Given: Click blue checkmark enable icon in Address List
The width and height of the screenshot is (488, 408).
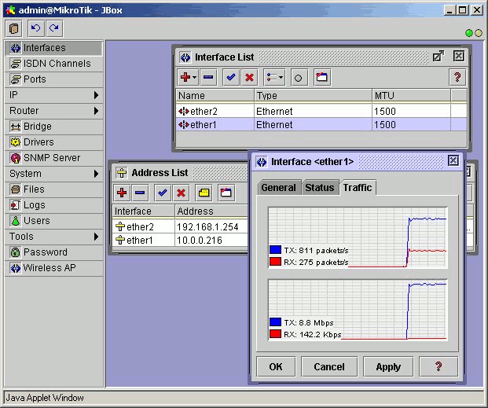Looking at the screenshot, I should click(163, 193).
